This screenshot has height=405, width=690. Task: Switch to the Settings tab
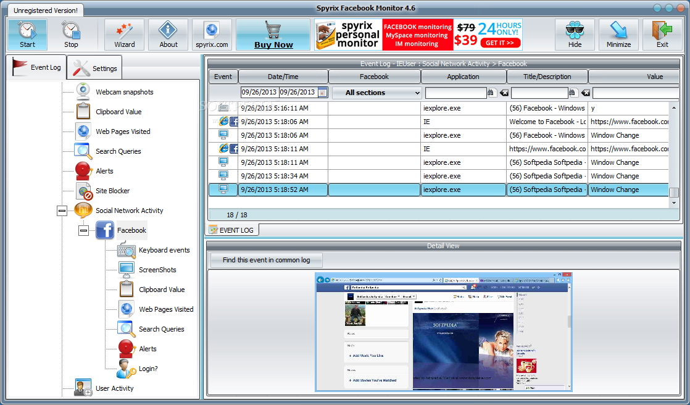[94, 69]
